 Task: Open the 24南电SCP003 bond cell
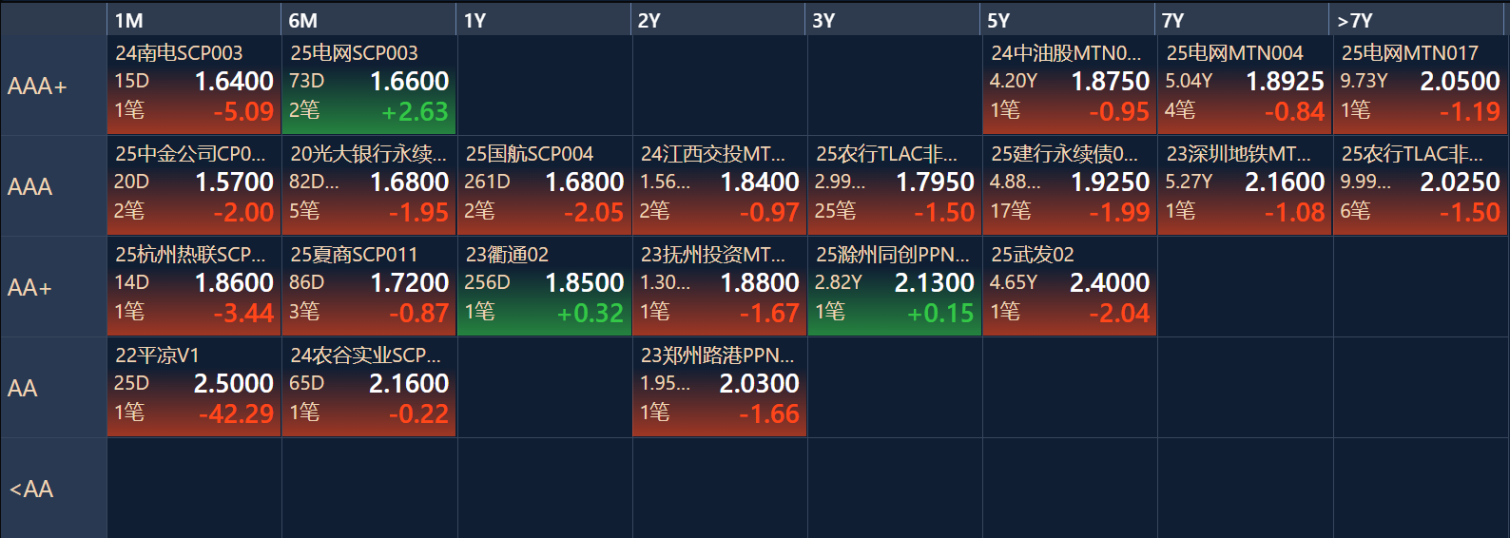(194, 86)
